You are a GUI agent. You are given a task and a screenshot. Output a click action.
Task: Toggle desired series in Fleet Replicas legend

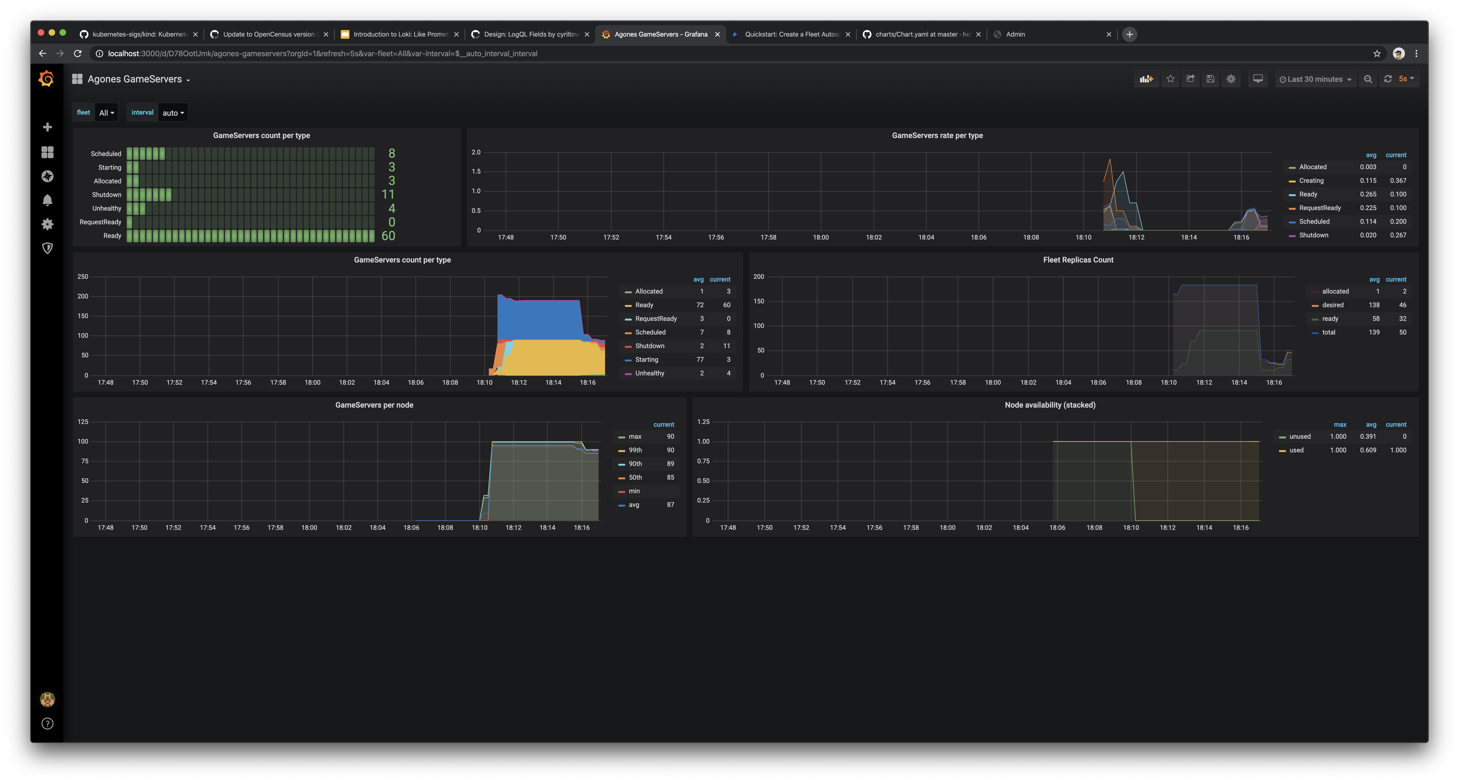(1333, 305)
